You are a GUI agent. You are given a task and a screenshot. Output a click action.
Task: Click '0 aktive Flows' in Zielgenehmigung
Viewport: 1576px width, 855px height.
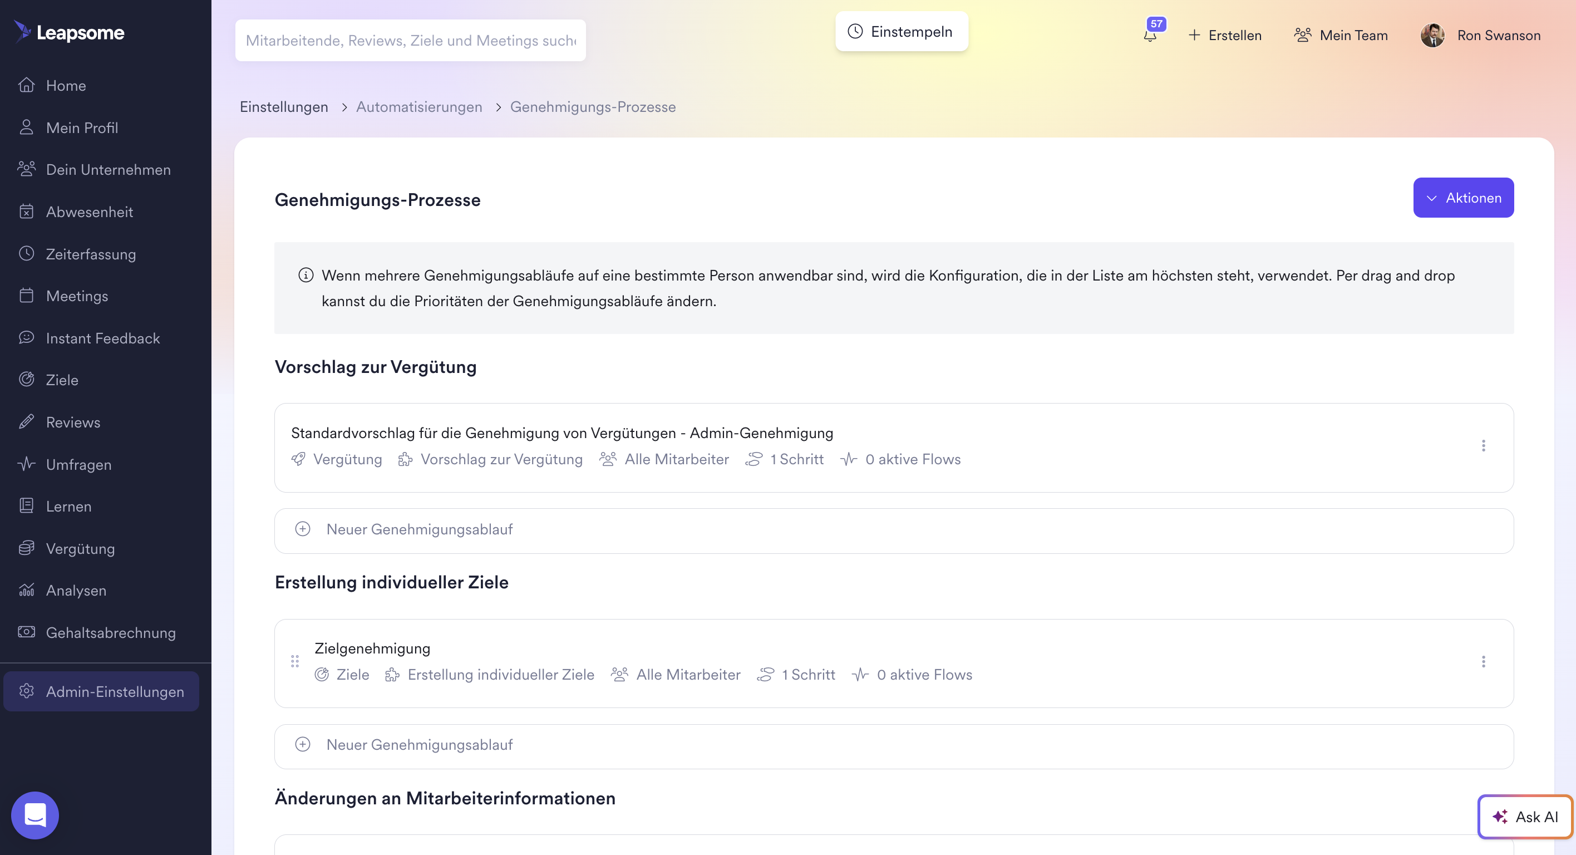[x=924, y=675]
